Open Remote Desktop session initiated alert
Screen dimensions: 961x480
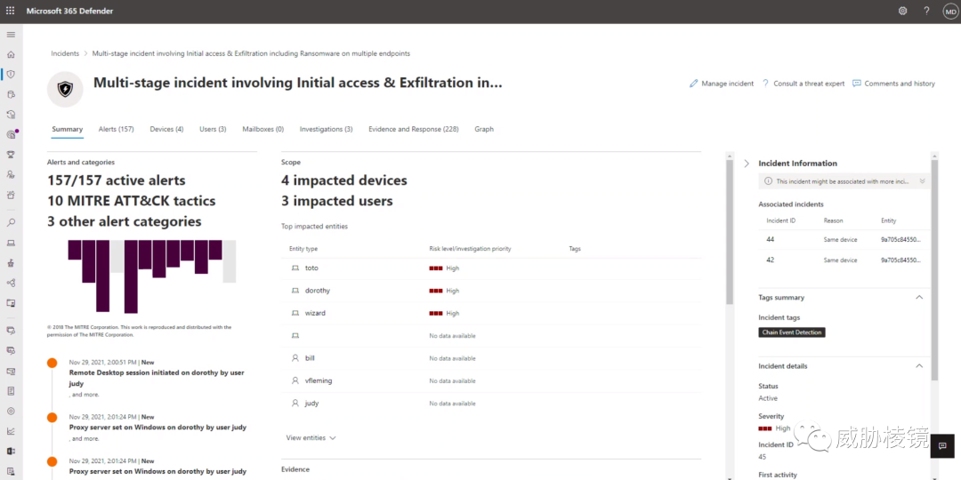coord(157,378)
